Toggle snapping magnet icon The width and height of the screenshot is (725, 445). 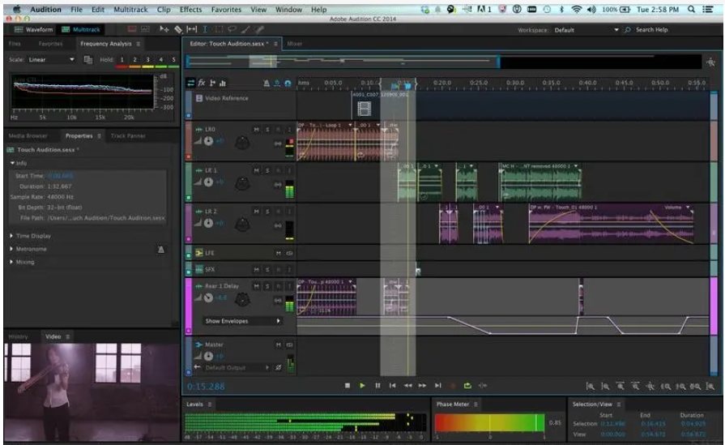tap(288, 83)
